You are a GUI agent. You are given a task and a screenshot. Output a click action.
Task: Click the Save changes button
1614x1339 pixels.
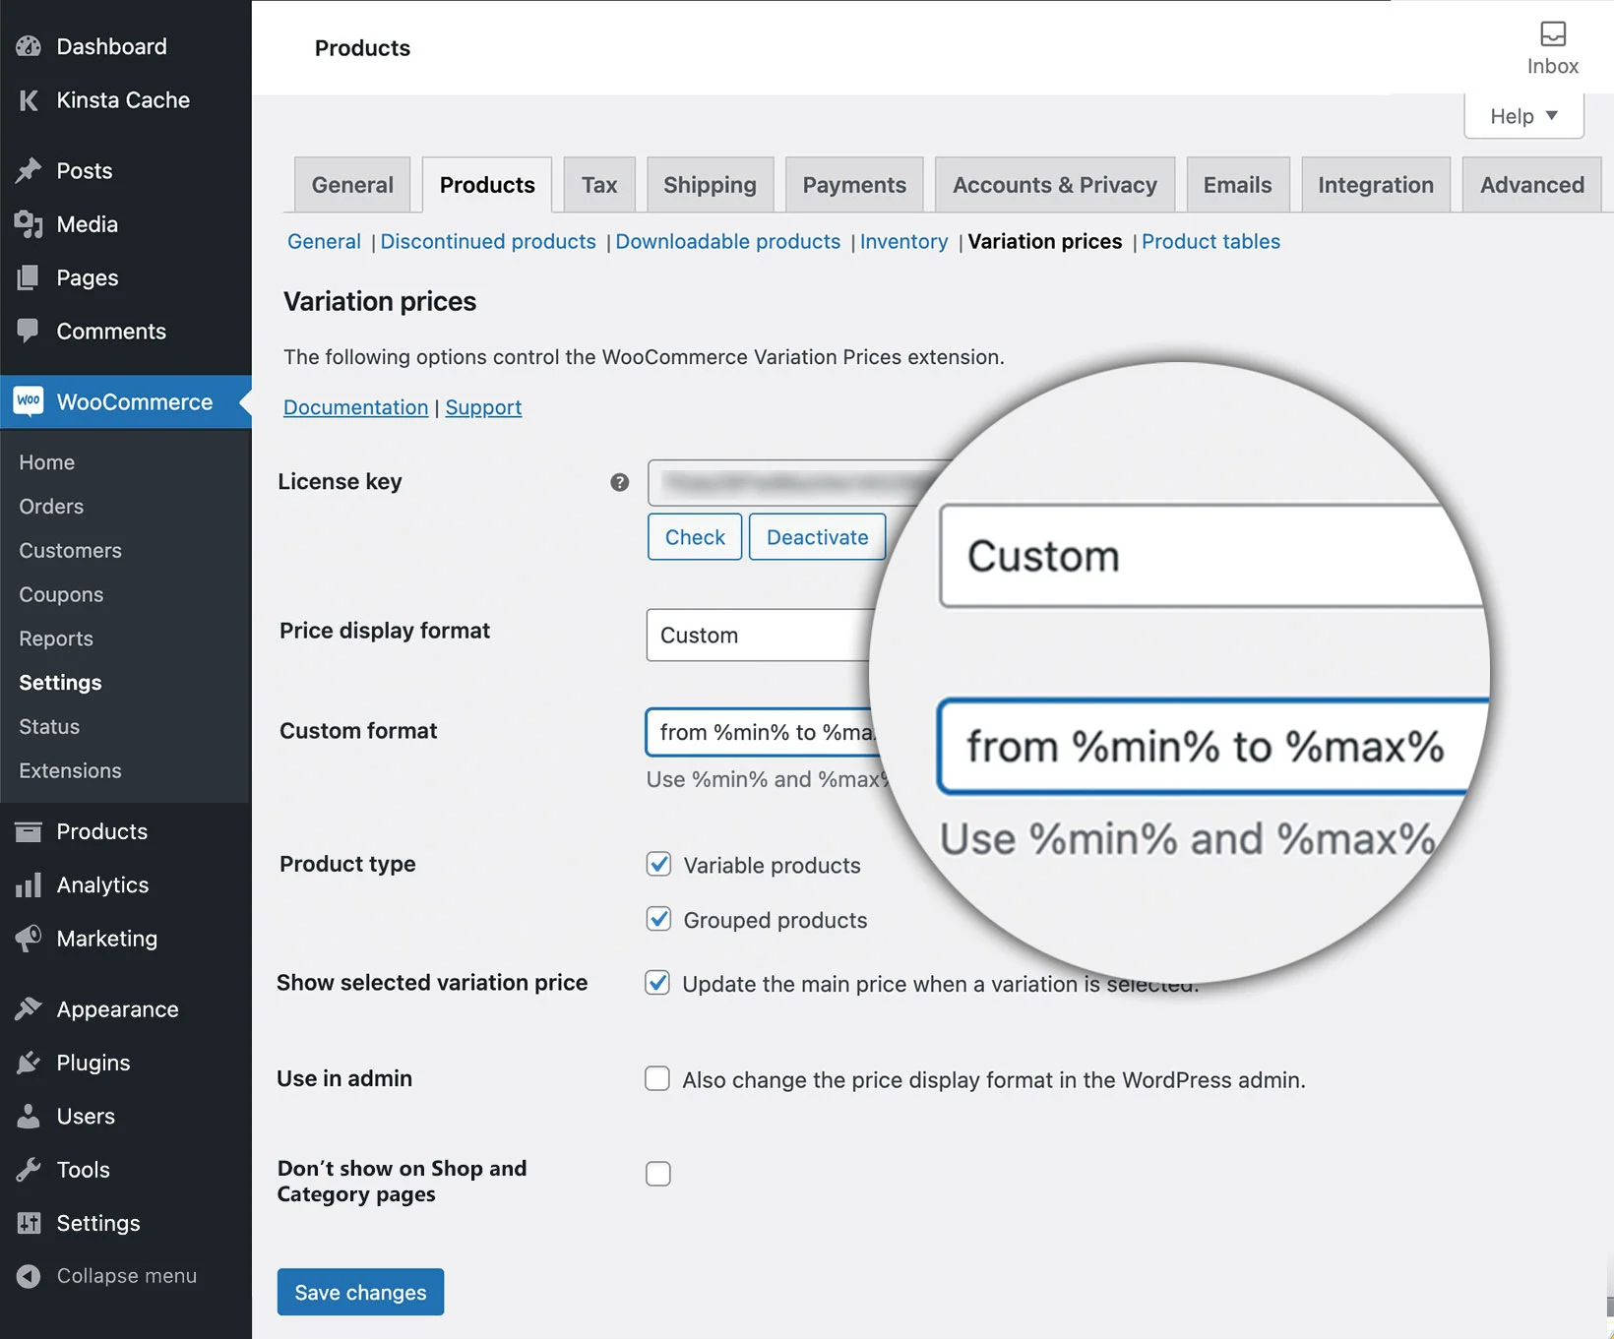(360, 1292)
